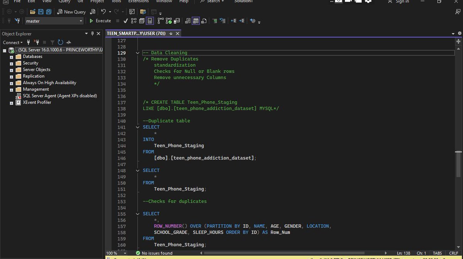The width and height of the screenshot is (463, 259).
Task: Click Comment out selected lines icon
Action: click(215, 21)
